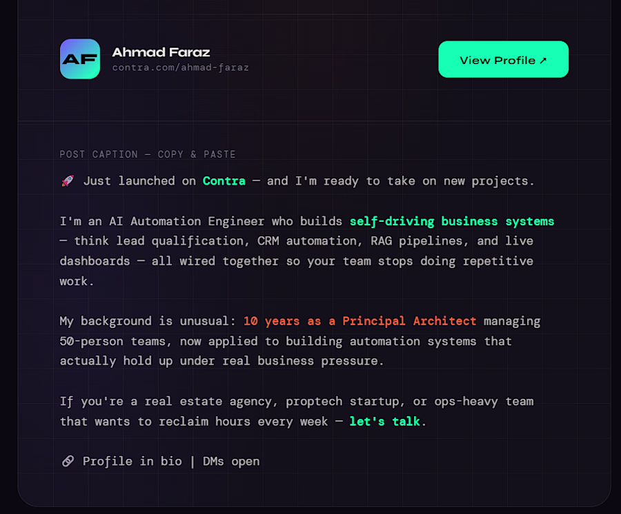This screenshot has width=621, height=514.
Task: Click the "POST CAPTION — COPY & PASTE" label
Action: (148, 154)
